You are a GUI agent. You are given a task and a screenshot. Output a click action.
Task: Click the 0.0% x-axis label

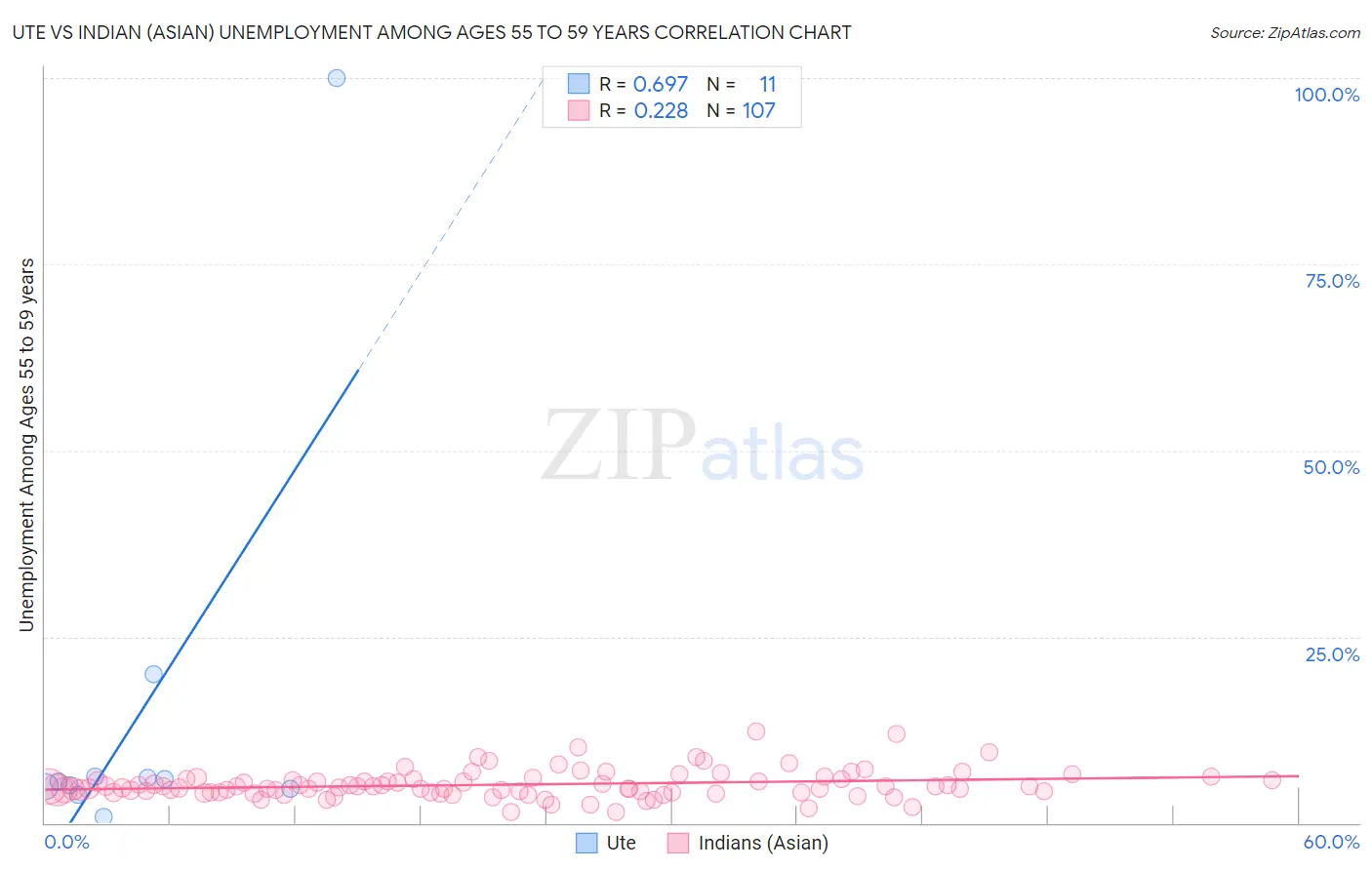[x=67, y=842]
